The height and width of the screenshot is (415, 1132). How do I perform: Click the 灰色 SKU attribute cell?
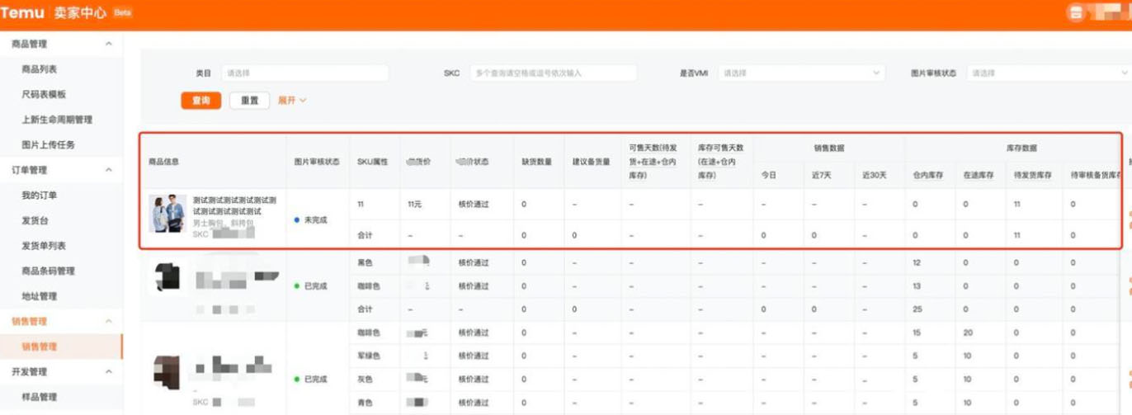(365, 380)
